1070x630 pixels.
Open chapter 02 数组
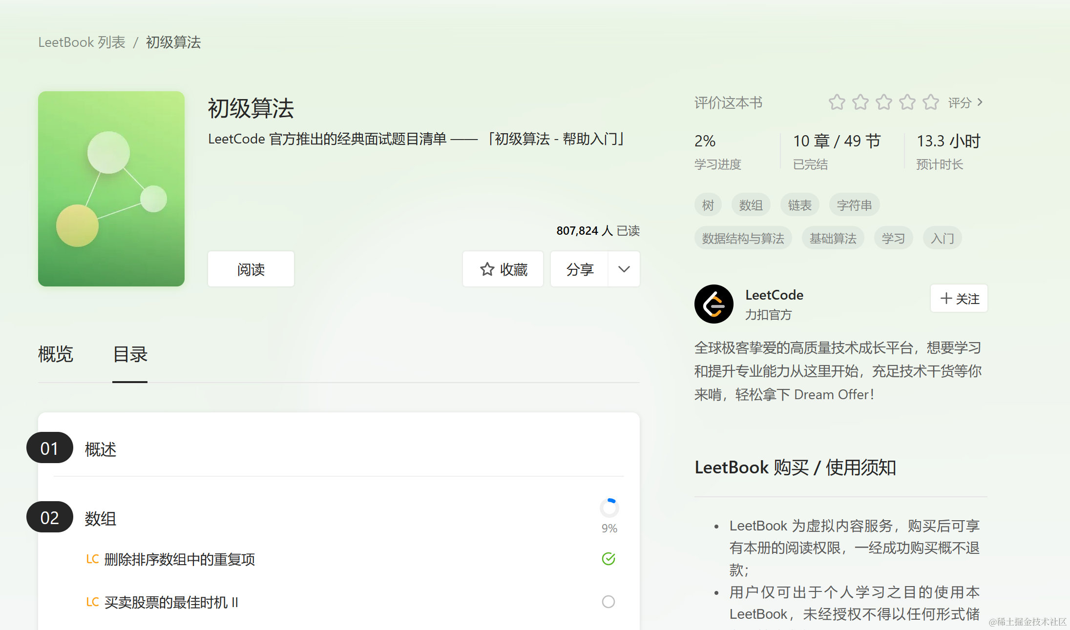tap(101, 518)
